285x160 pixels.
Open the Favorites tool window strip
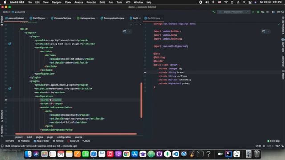[x=2, y=131]
